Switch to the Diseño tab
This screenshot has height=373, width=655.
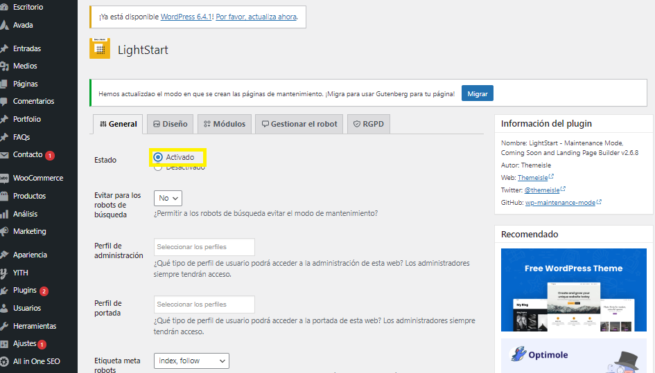170,125
